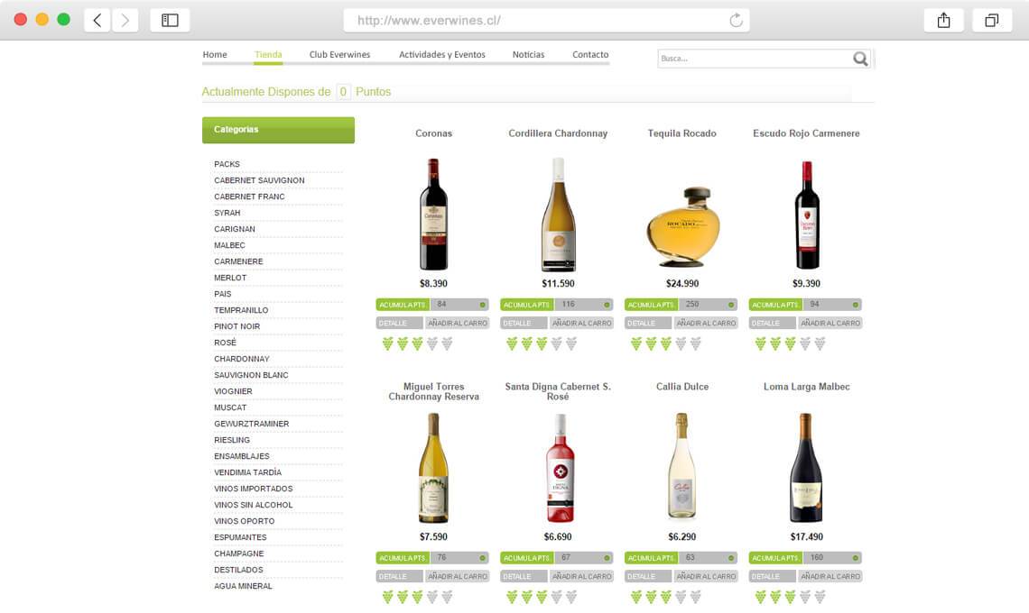Go forward with browser forward arrow
Image resolution: width=1029 pixels, height=613 pixels.
(x=125, y=21)
